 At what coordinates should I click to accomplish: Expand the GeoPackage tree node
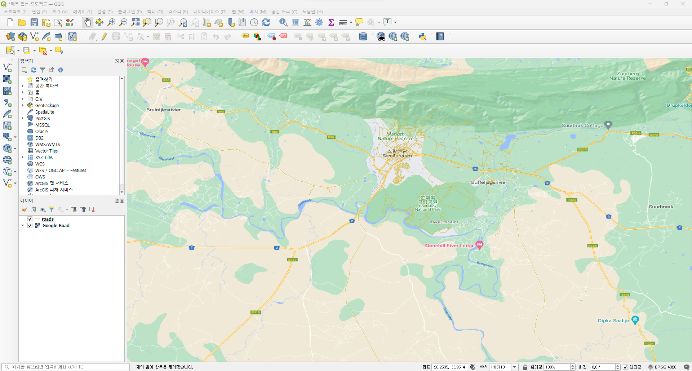(x=23, y=105)
